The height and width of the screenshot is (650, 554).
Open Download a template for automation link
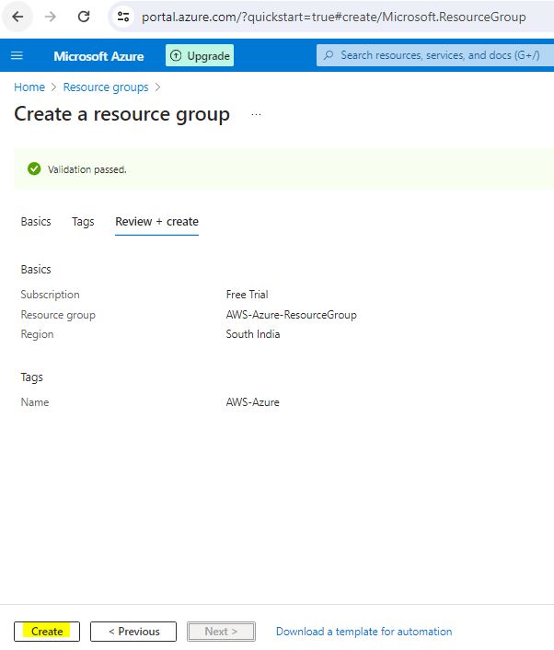(364, 632)
